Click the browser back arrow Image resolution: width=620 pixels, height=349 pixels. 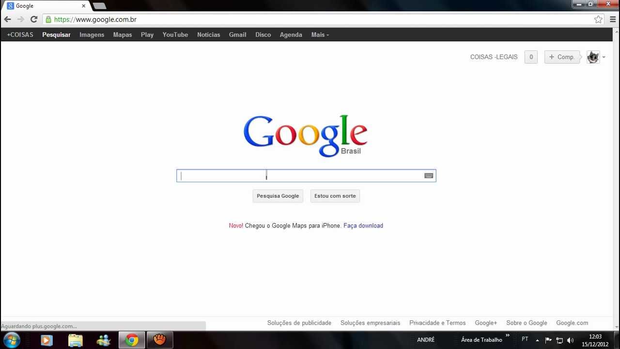pyautogui.click(x=7, y=19)
